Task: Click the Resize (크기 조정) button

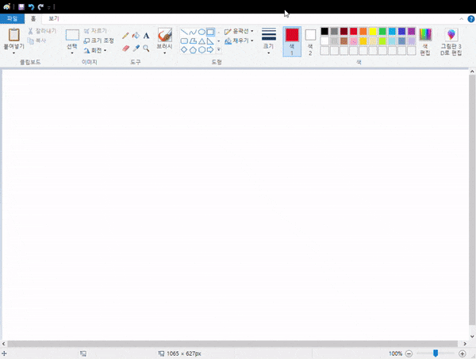Action: tap(98, 41)
